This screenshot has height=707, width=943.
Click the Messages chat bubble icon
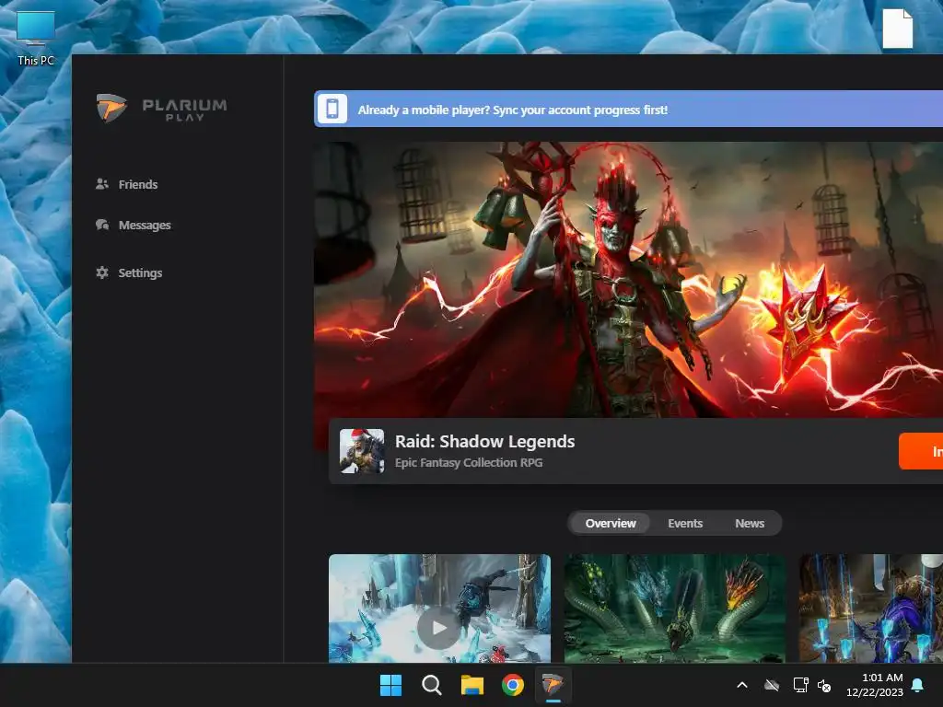(102, 225)
